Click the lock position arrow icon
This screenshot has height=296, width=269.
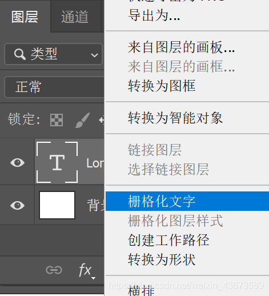coord(102,120)
